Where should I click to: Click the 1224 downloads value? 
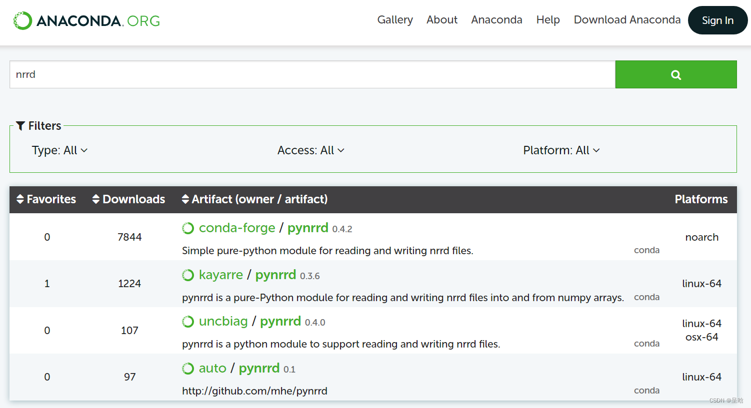click(x=129, y=284)
